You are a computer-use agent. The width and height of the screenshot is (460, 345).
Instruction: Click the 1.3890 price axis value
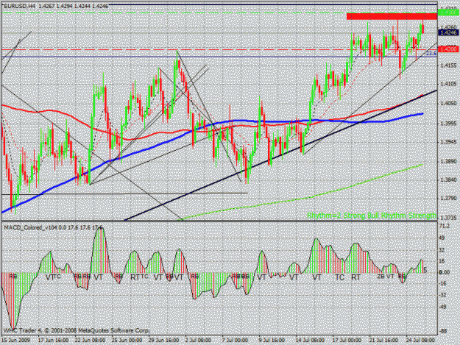point(448,162)
